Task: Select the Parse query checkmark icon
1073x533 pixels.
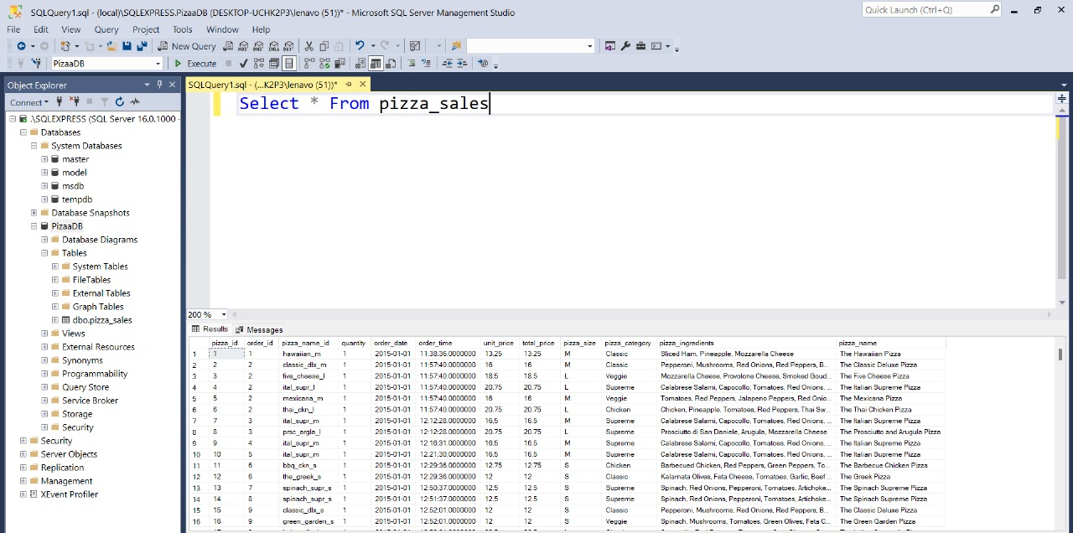Action: 243,64
